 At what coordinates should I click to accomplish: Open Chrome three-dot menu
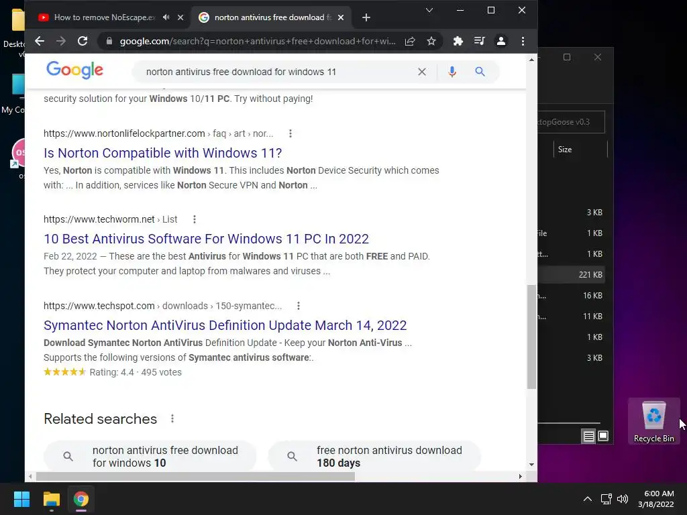[523, 41]
